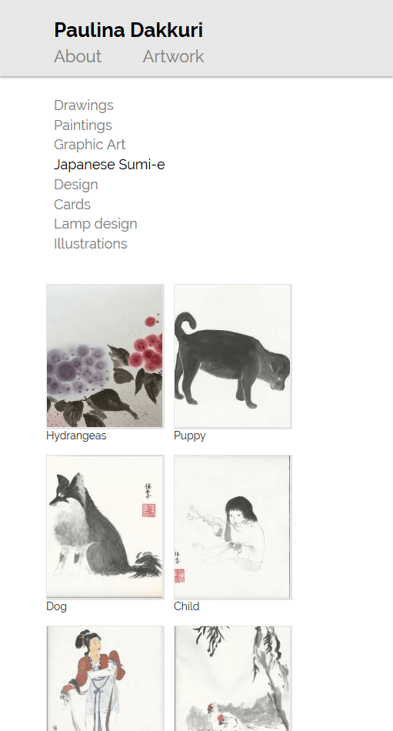Screen dimensions: 393x731
Task: Click the Child caption text
Action: coord(186,606)
